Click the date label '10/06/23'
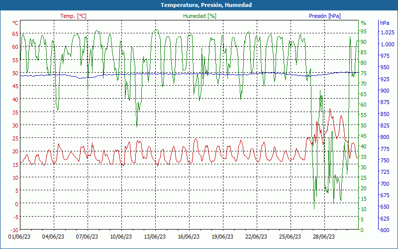This screenshot has height=249, width=398. pos(121,237)
